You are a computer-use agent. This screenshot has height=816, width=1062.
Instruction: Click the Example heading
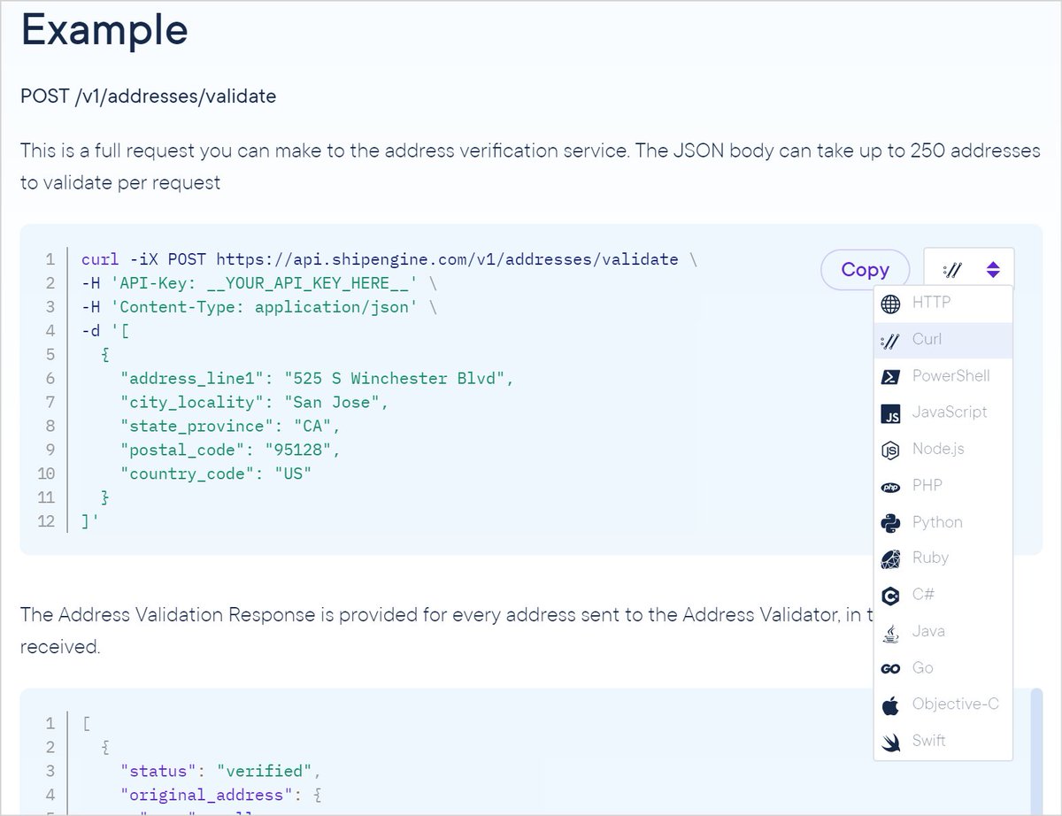click(104, 29)
